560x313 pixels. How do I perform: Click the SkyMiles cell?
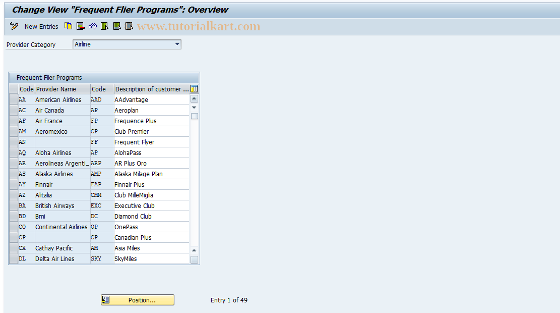click(151, 258)
